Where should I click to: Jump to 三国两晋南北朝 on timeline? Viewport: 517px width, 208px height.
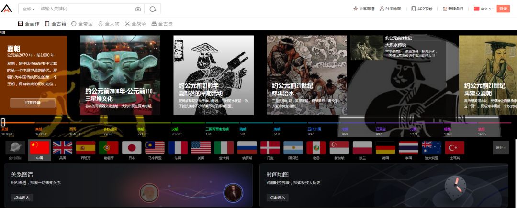217,132
